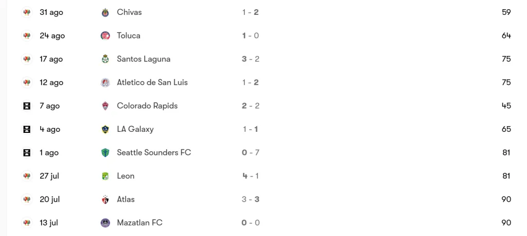This screenshot has width=527, height=236.
Task: Click the LA Galaxy crest icon
Action: [106, 129]
